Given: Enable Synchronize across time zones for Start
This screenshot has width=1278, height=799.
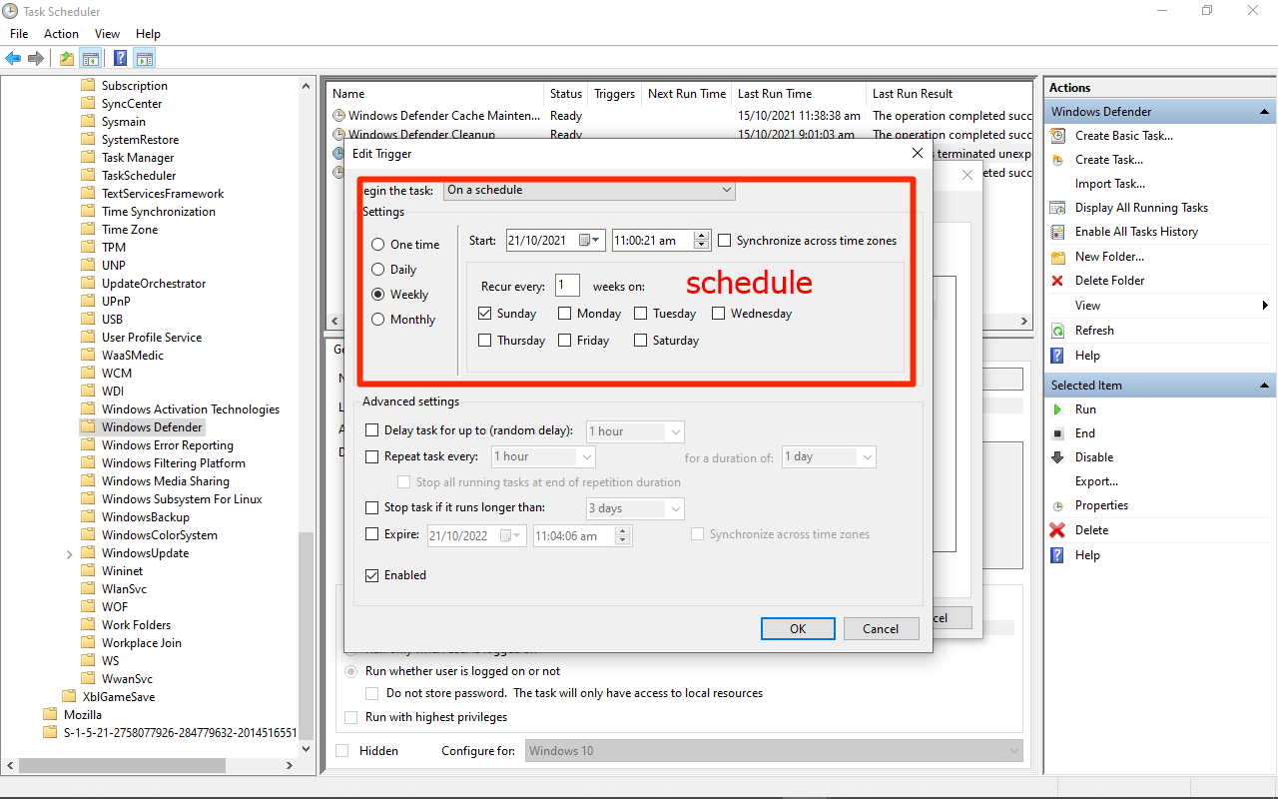Looking at the screenshot, I should (x=725, y=241).
